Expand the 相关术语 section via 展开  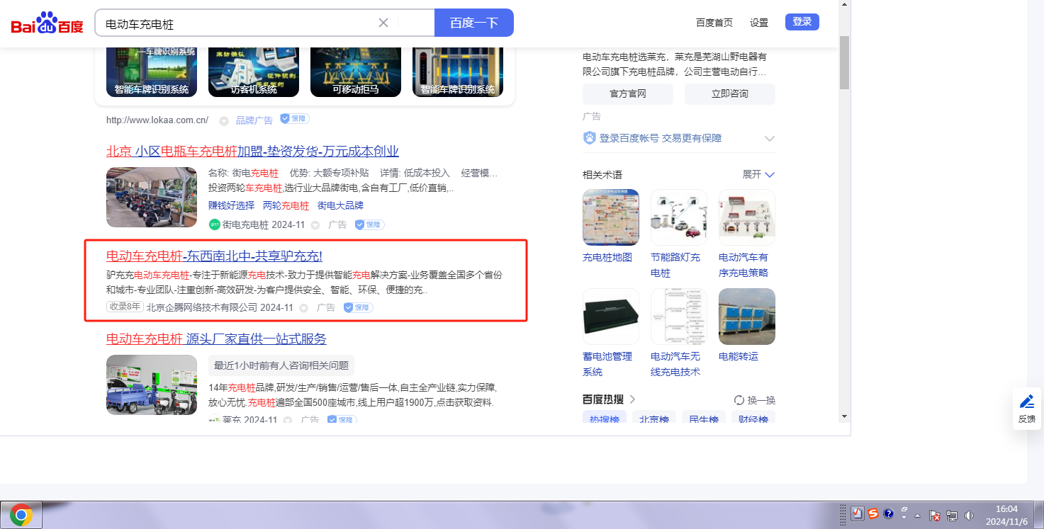[x=758, y=174]
